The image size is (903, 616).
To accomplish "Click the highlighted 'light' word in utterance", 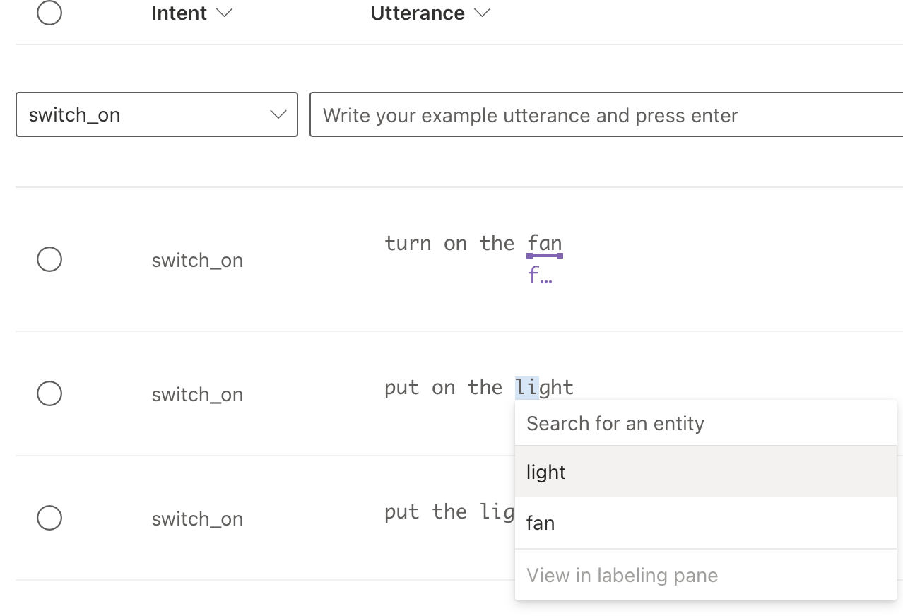I will (544, 387).
